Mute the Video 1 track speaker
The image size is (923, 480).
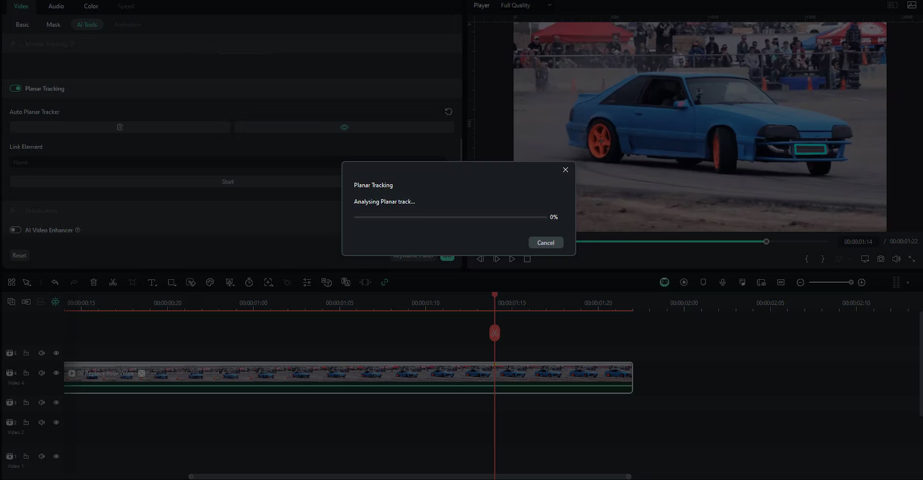(x=42, y=456)
